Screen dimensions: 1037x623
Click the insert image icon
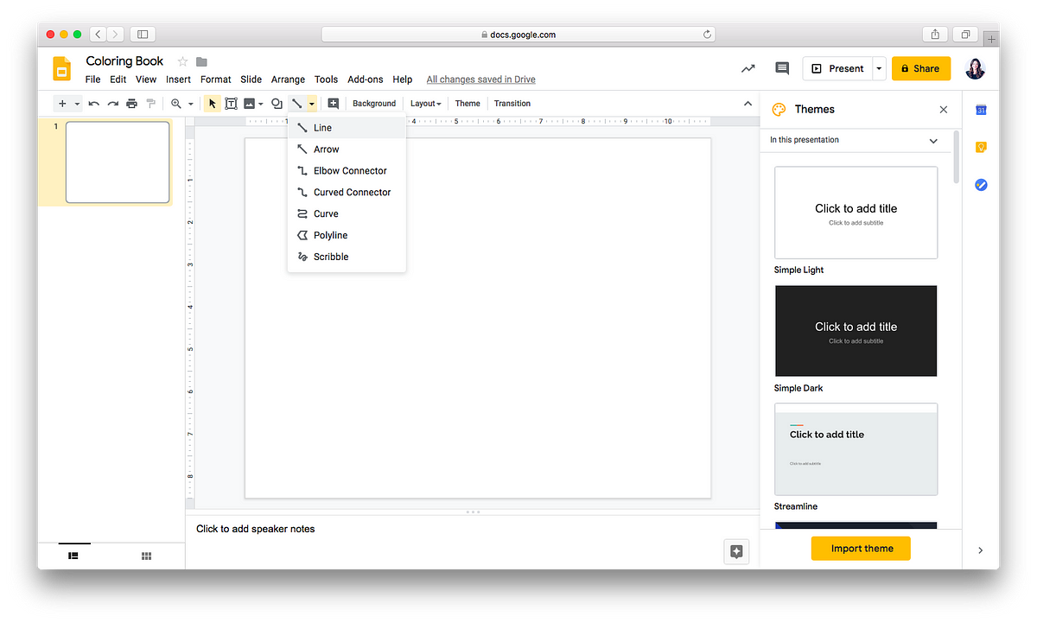[249, 104]
